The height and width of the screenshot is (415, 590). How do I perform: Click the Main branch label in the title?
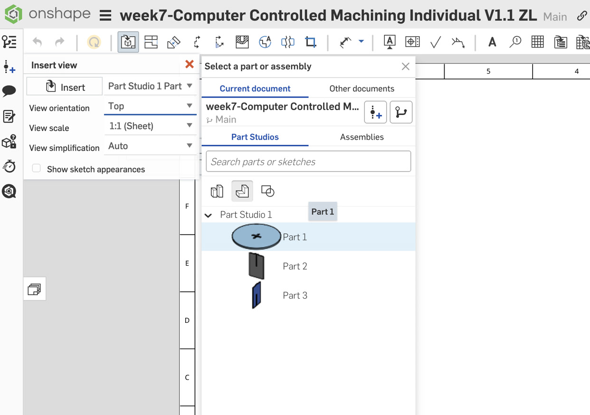pyautogui.click(x=555, y=17)
